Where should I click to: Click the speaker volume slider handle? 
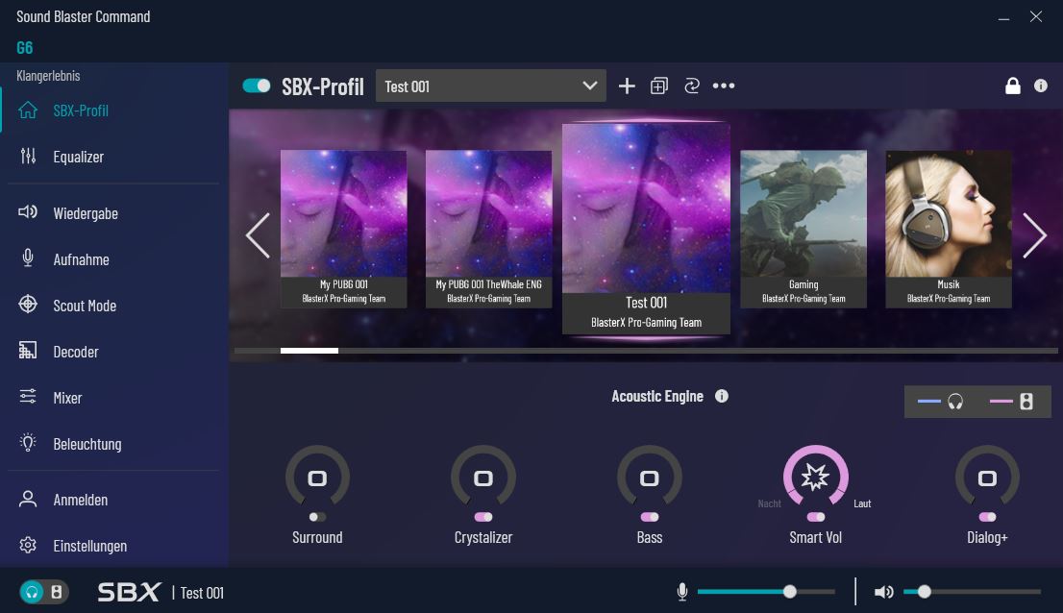(924, 592)
